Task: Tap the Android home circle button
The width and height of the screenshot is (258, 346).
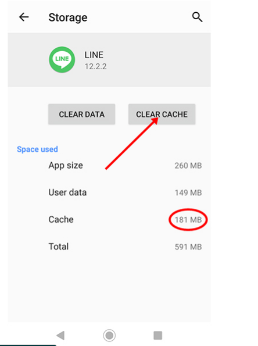Action: (109, 335)
